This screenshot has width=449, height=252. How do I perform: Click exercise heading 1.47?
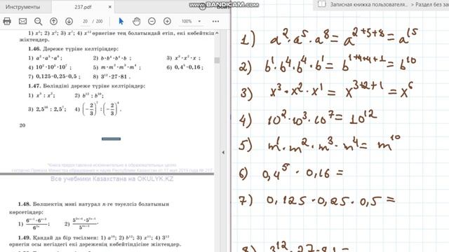(x=34, y=85)
